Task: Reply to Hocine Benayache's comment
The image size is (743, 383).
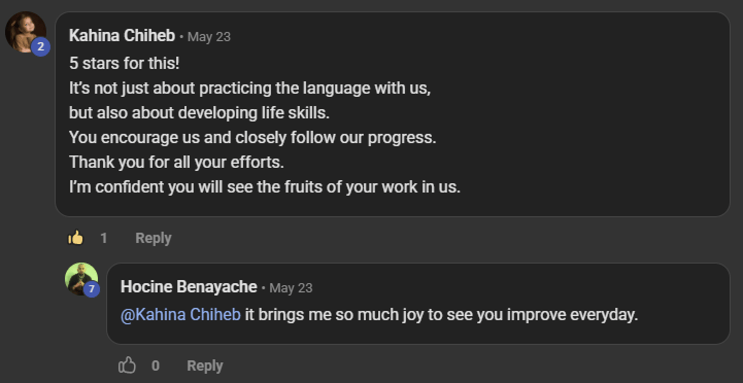Action: (205, 366)
